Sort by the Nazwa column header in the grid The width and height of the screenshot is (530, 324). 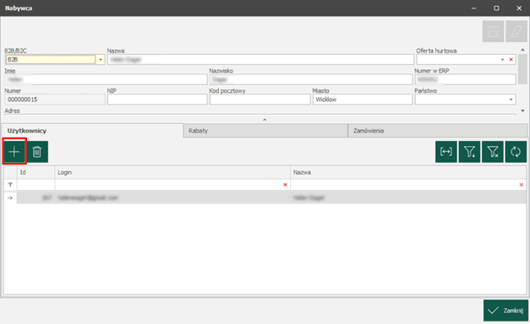[408, 172]
